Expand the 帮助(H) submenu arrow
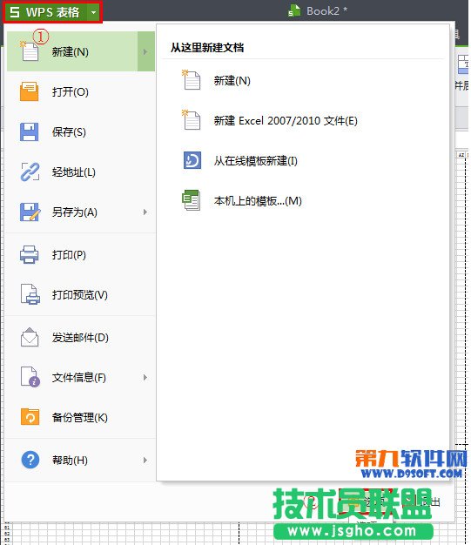471x545 pixels. click(x=145, y=460)
